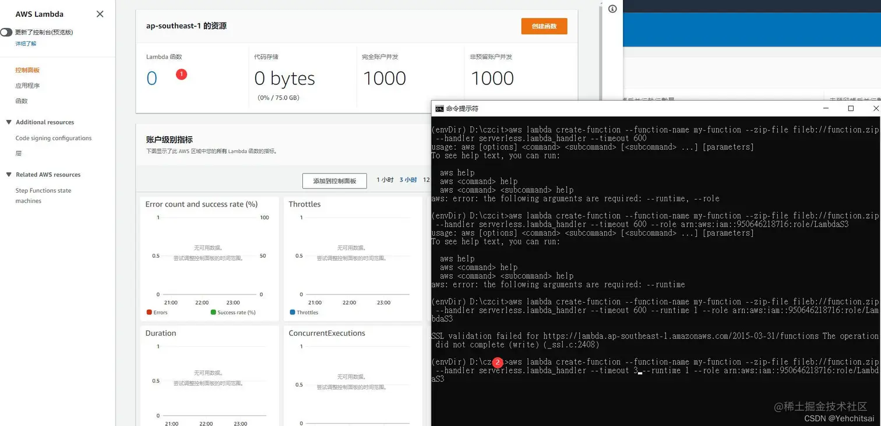Open the 详细了解 link
Viewport: 881px width, 426px height.
tap(26, 44)
